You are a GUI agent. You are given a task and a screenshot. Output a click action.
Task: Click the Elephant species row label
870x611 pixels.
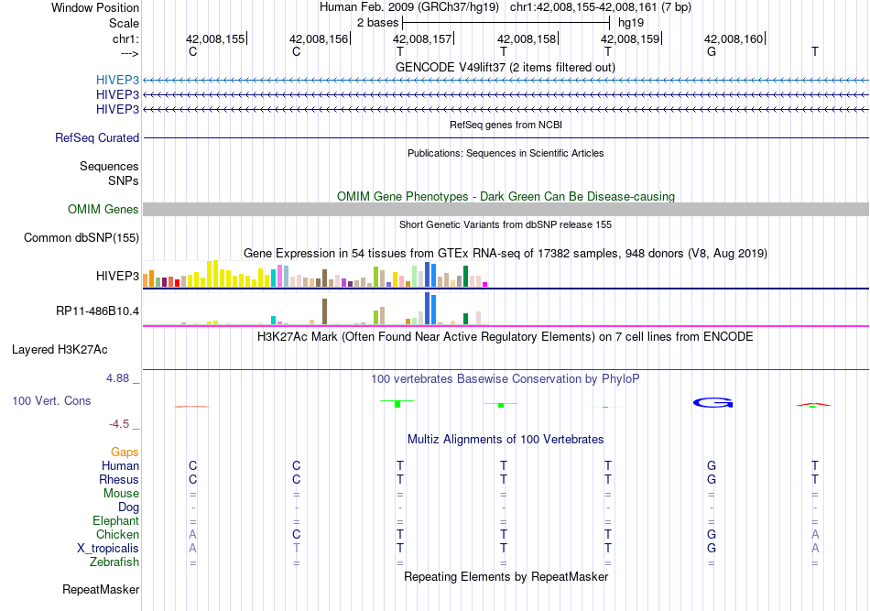115,520
